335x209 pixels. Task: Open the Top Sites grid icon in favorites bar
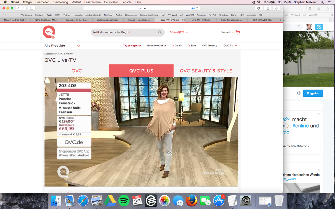[x=4, y=15]
